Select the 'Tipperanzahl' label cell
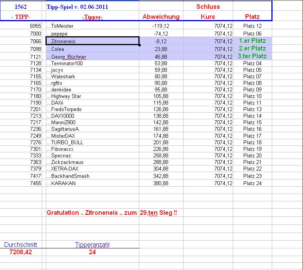This screenshot has height=270, width=303. (93, 245)
